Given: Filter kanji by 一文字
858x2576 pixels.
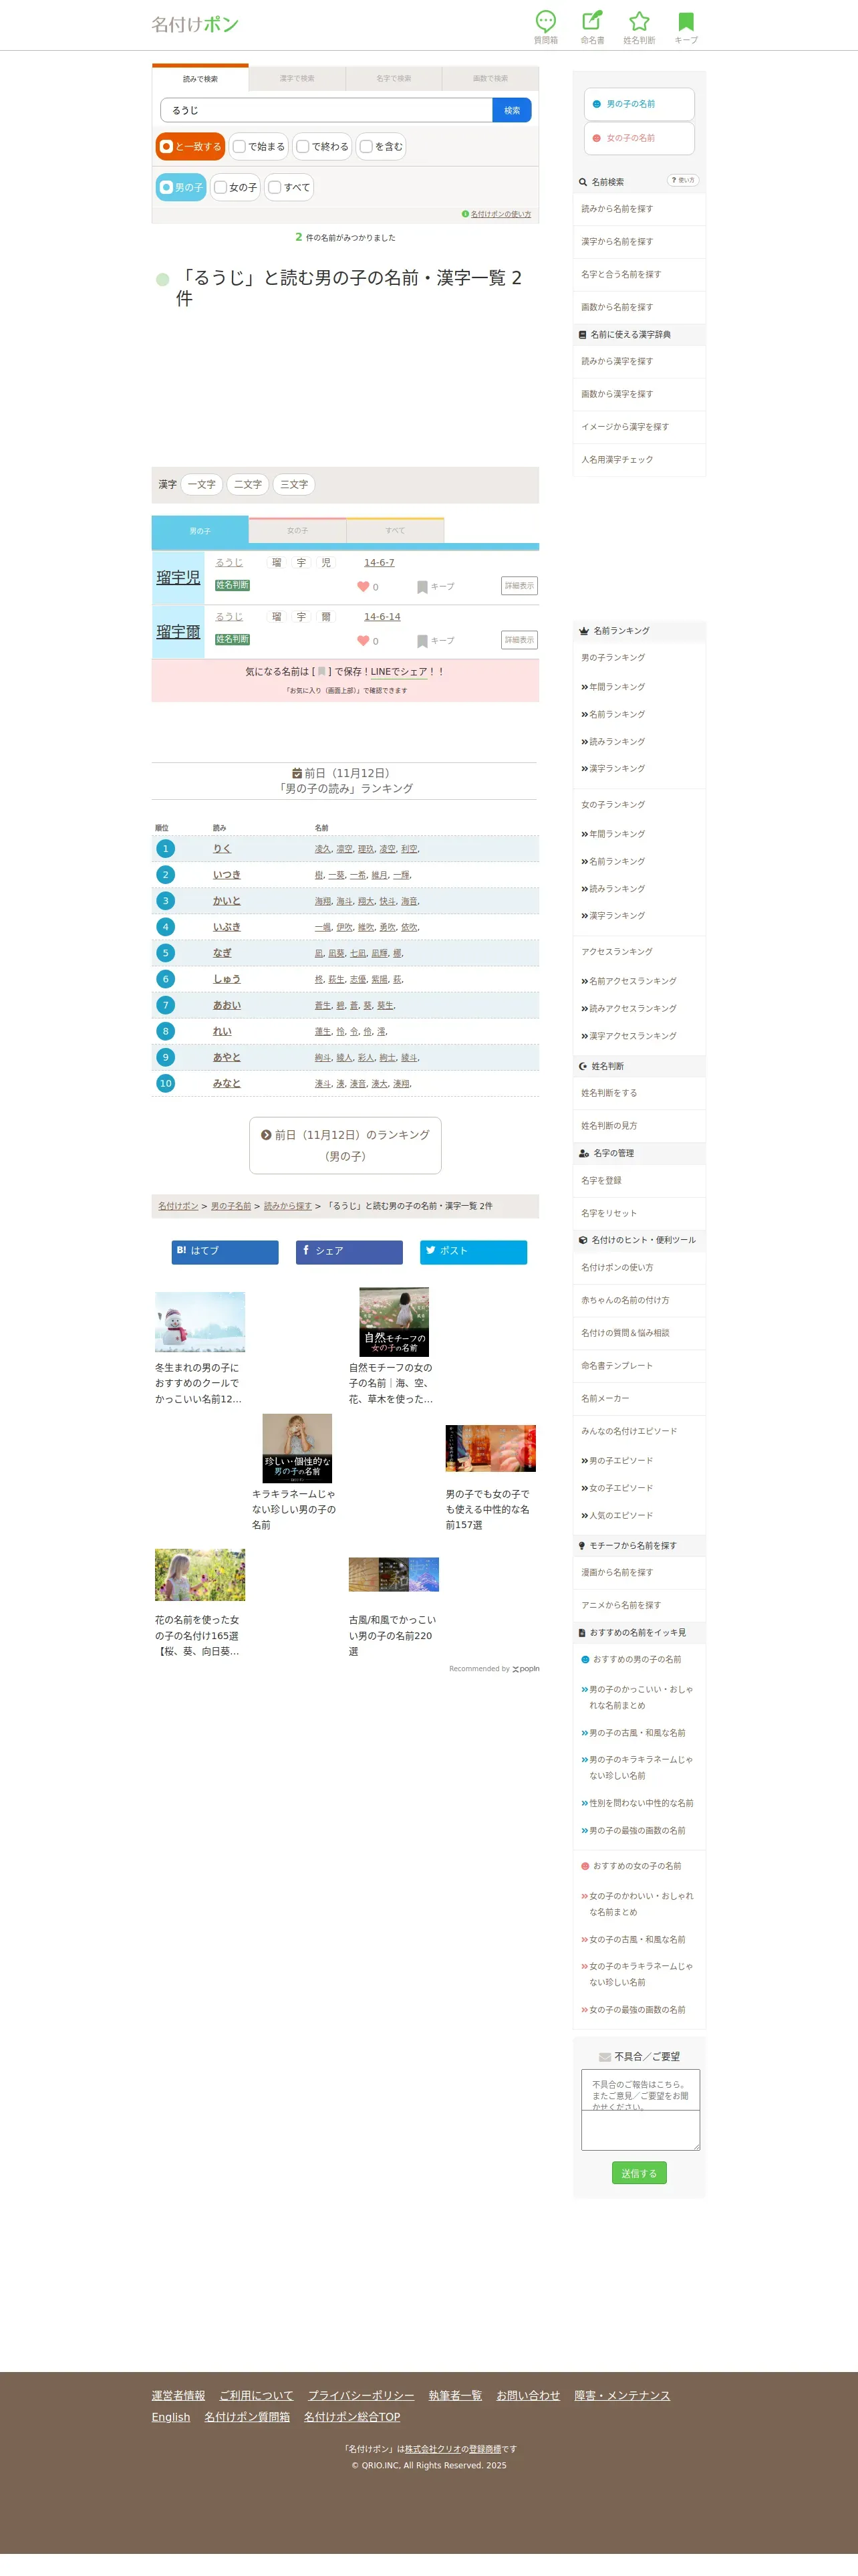Looking at the screenshot, I should click(202, 484).
